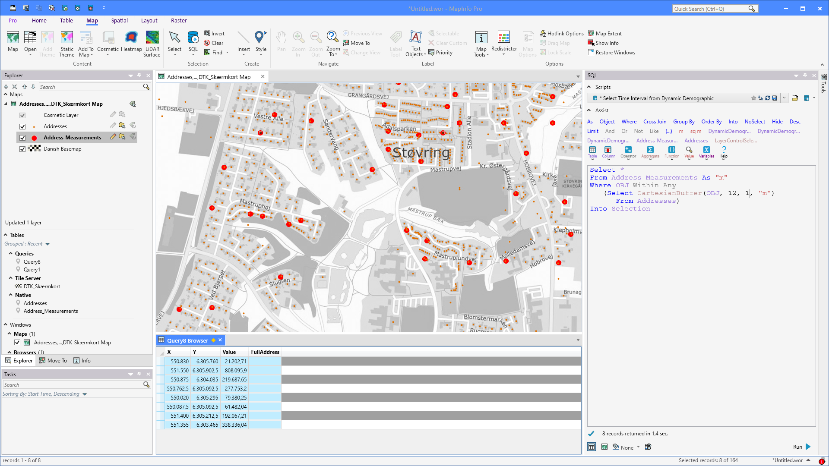Screen dimensions: 829x466
Task: Insert the Cross Join keyword link
Action: click(x=655, y=122)
